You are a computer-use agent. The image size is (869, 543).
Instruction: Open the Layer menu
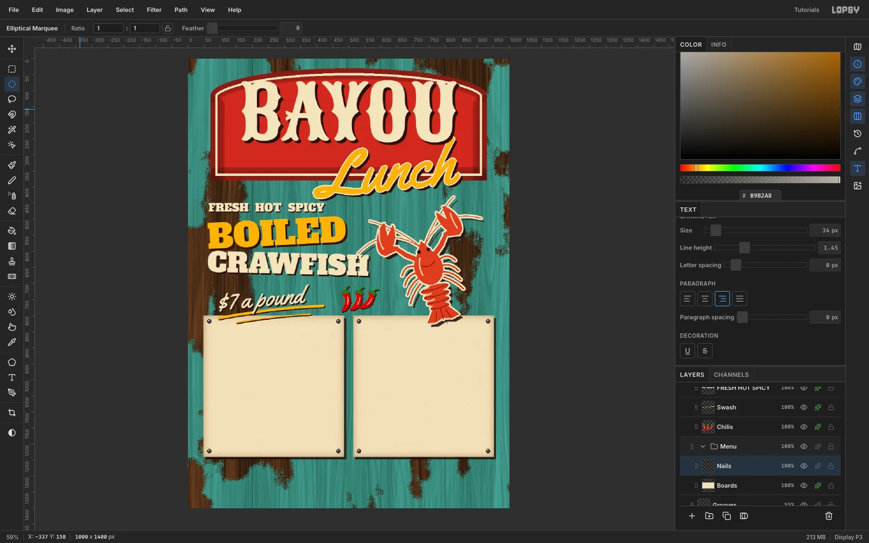pos(95,10)
